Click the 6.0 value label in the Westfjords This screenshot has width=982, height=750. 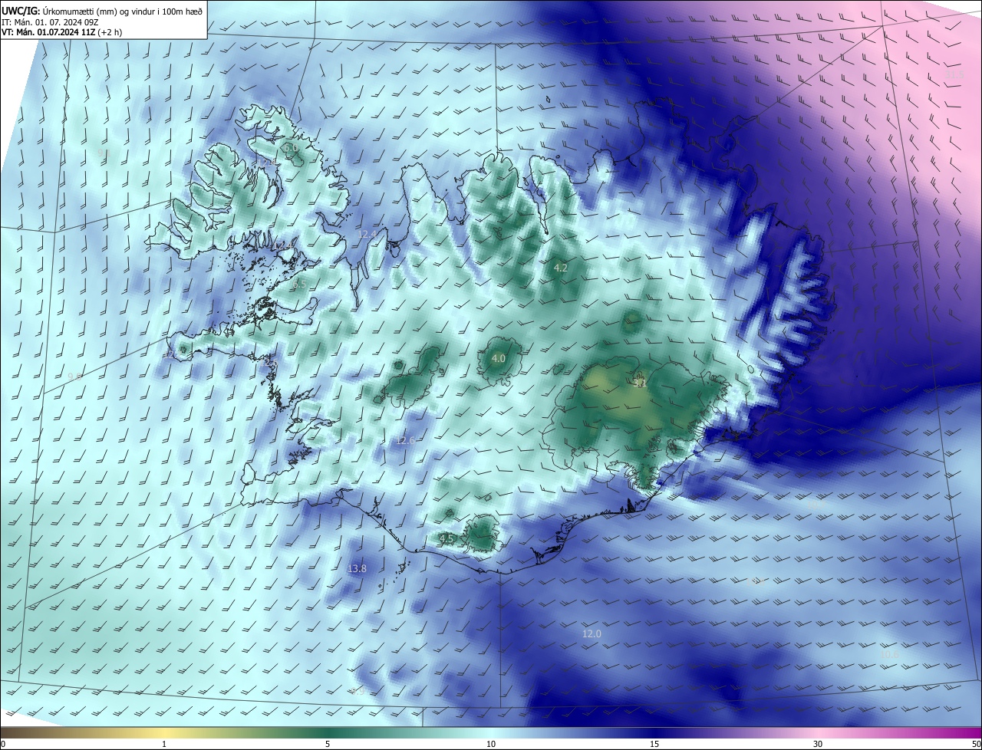click(290, 147)
